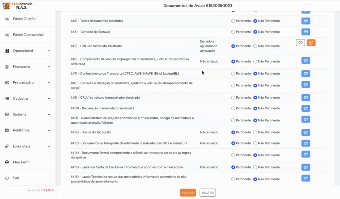Viewport: 340px width, 199px height.
Task: Click the KingSystem N.A.S. logo
Action: (x=17, y=6)
